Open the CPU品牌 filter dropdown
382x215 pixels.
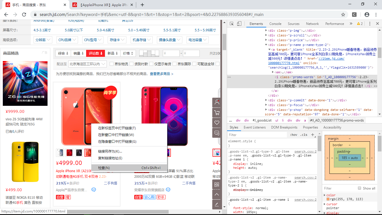[x=67, y=40]
